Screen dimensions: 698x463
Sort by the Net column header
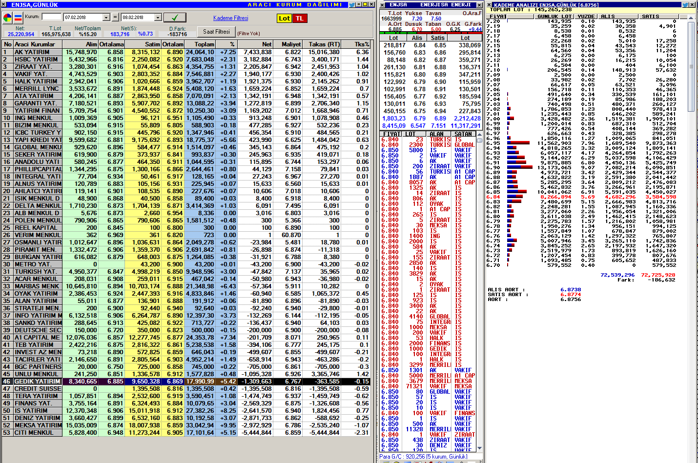(x=255, y=44)
